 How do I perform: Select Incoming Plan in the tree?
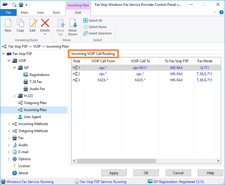coord(35,110)
